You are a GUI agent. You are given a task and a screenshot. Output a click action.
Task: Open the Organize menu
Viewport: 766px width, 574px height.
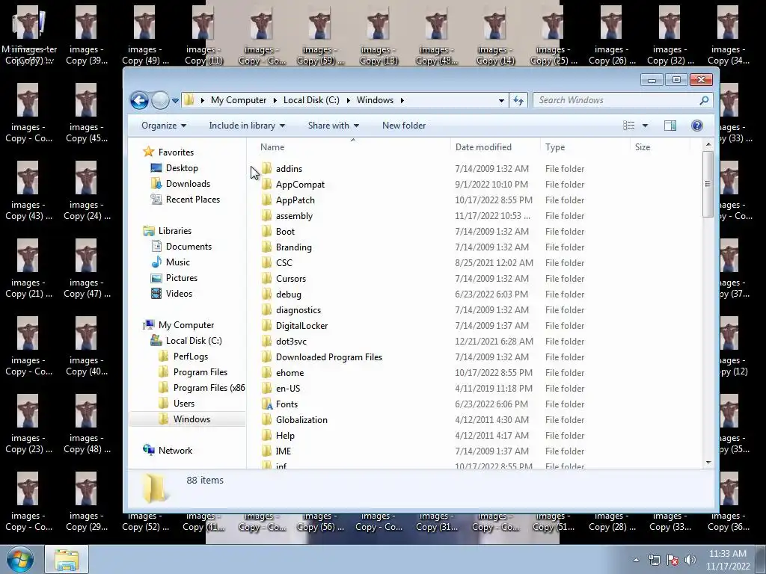pos(164,126)
